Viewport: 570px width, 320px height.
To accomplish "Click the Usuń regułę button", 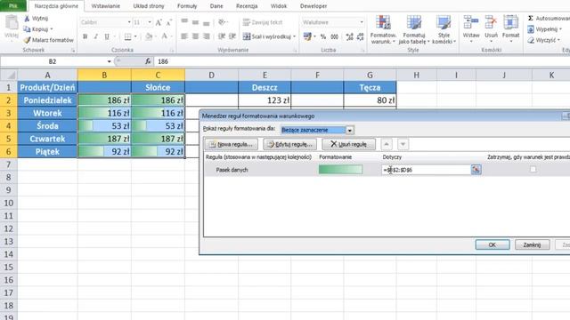I will click(348, 144).
